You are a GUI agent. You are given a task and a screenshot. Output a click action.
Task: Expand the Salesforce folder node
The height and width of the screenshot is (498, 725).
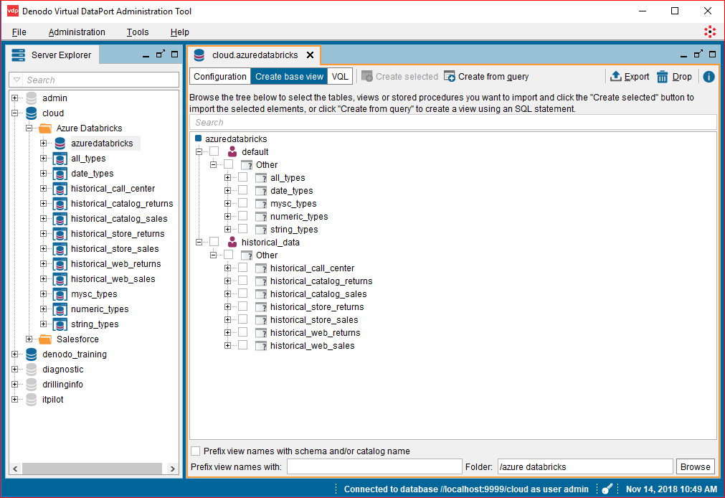(x=29, y=339)
